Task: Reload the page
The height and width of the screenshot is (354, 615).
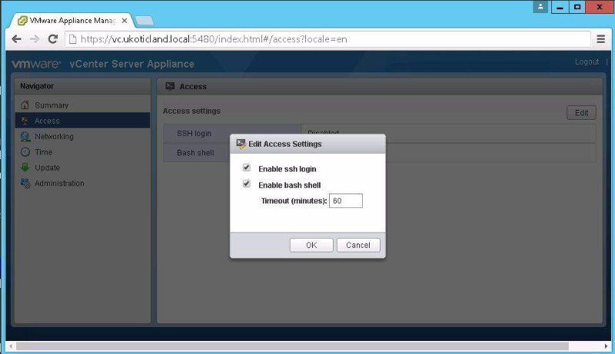Action: pos(52,38)
